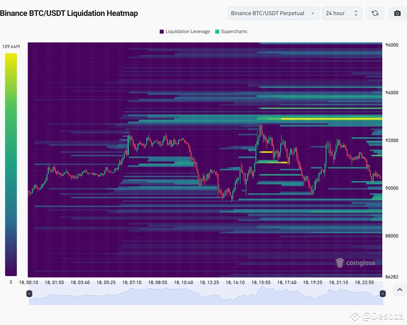Click the 18, 00:10 time axis label

pyautogui.click(x=29, y=282)
